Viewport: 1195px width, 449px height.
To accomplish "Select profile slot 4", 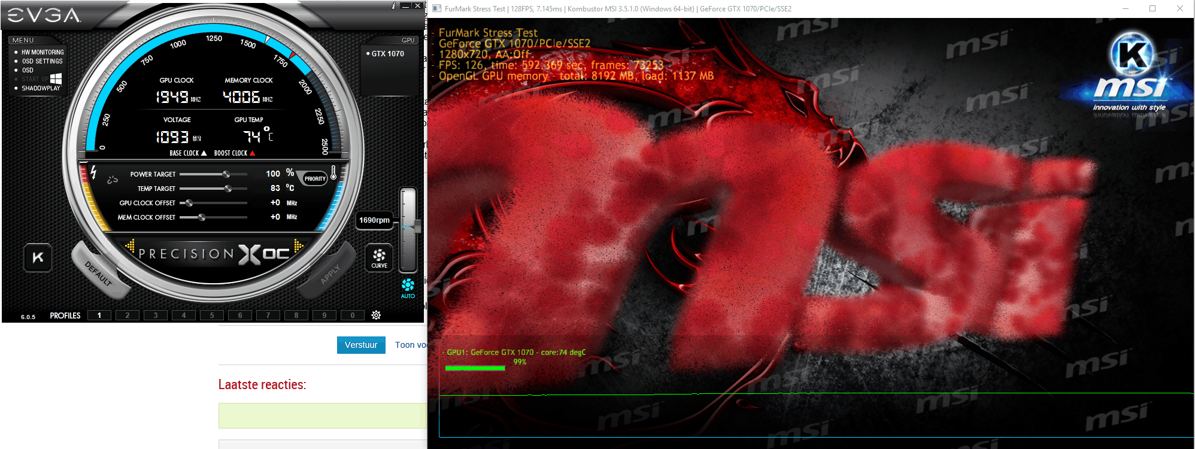I will coord(184,315).
